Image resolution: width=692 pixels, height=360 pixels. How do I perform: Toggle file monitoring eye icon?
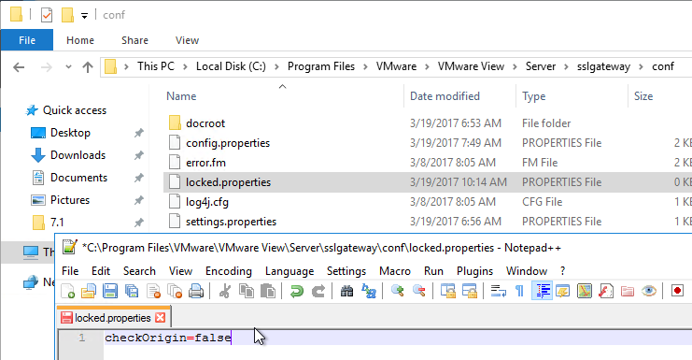click(649, 291)
